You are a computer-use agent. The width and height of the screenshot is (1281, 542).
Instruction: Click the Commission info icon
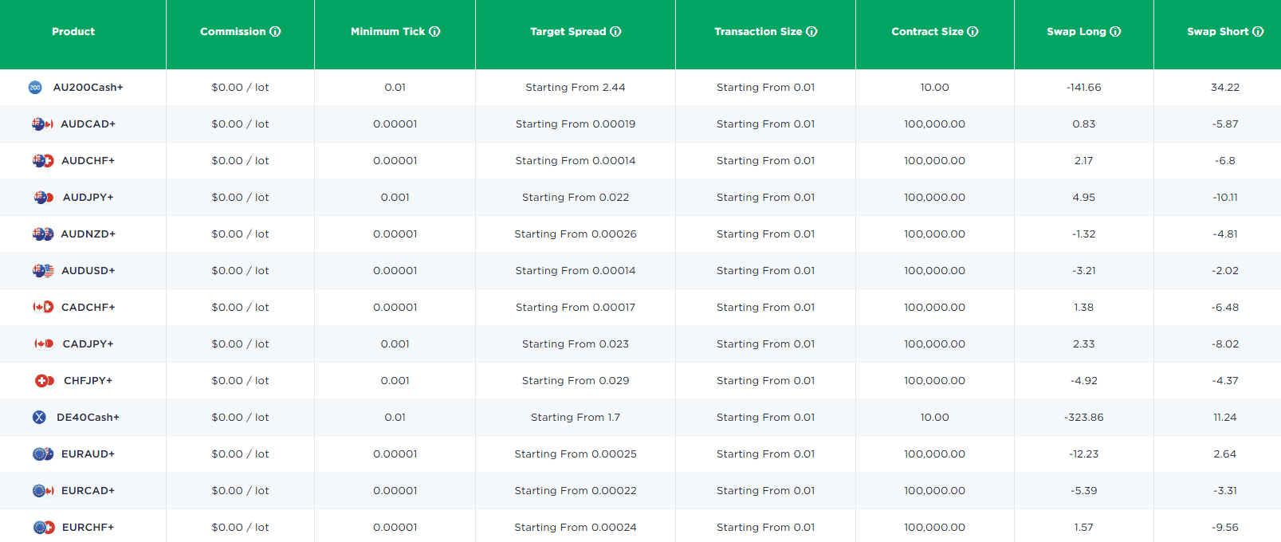point(275,32)
